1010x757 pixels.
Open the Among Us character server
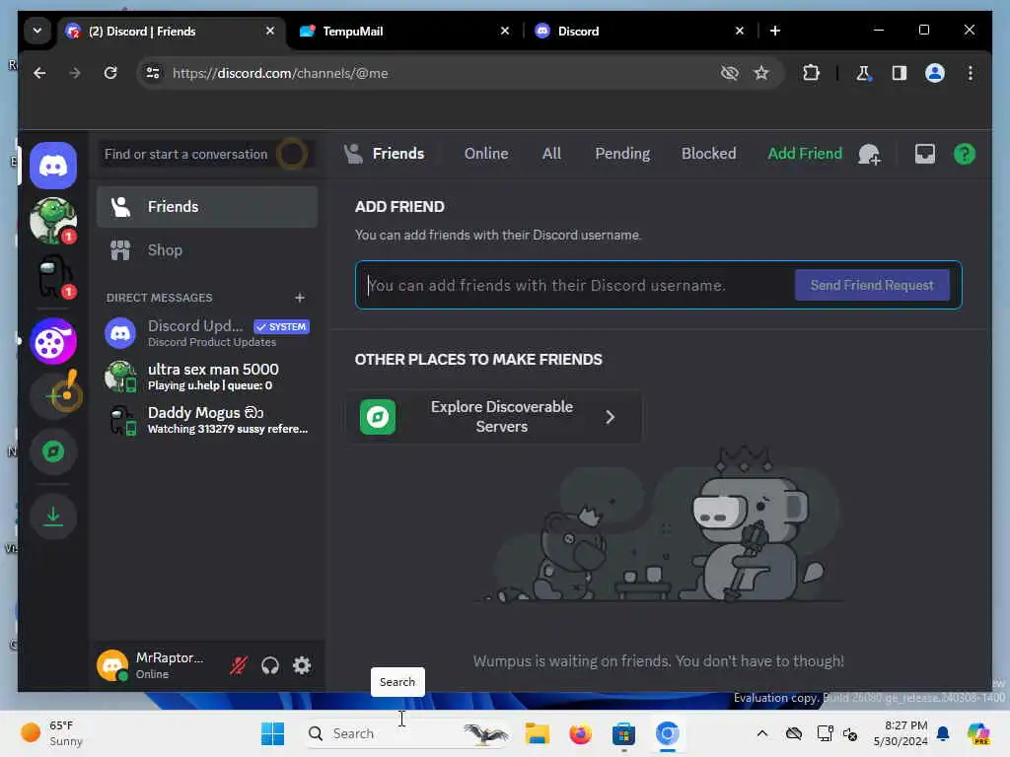[x=53, y=277]
